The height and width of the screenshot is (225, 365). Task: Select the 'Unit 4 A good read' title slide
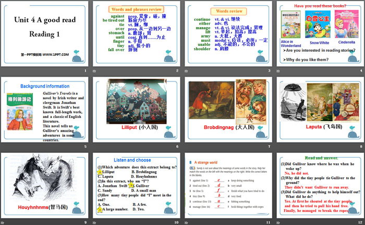(x=45, y=34)
